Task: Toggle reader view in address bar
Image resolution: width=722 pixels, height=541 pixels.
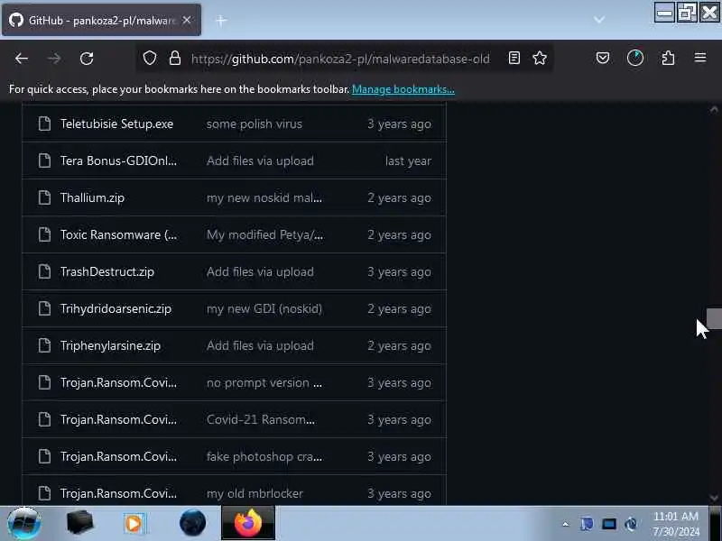Action: (x=514, y=58)
